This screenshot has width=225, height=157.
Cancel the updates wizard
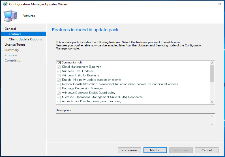pyautogui.click(x=207, y=150)
